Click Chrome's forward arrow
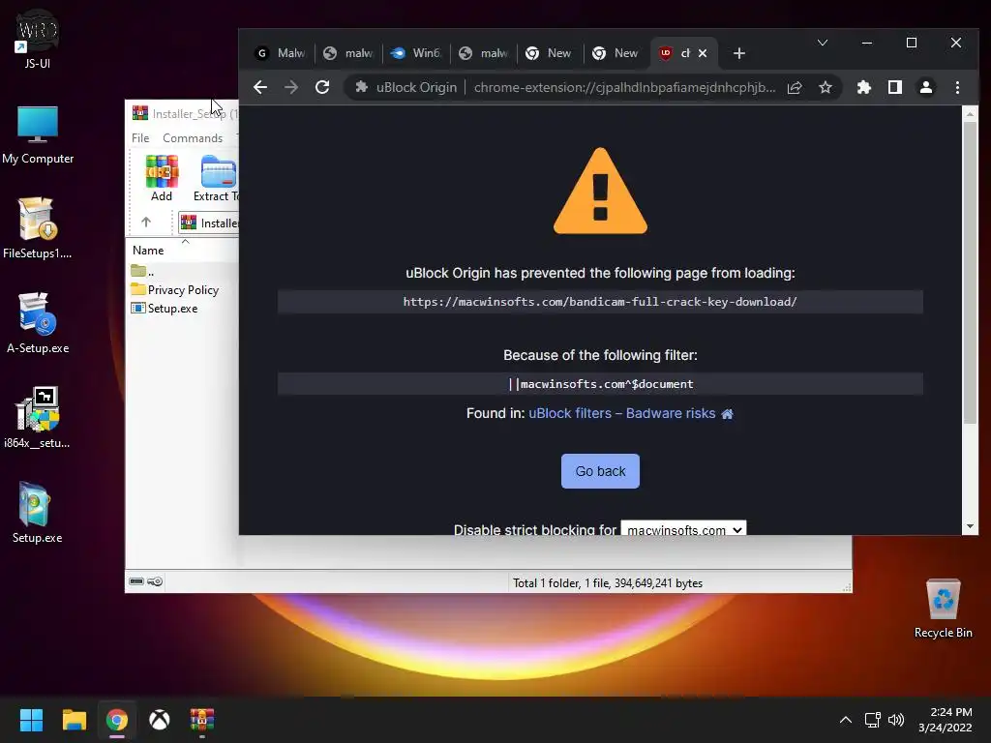Viewport: 991px width, 743px height. pyautogui.click(x=290, y=87)
